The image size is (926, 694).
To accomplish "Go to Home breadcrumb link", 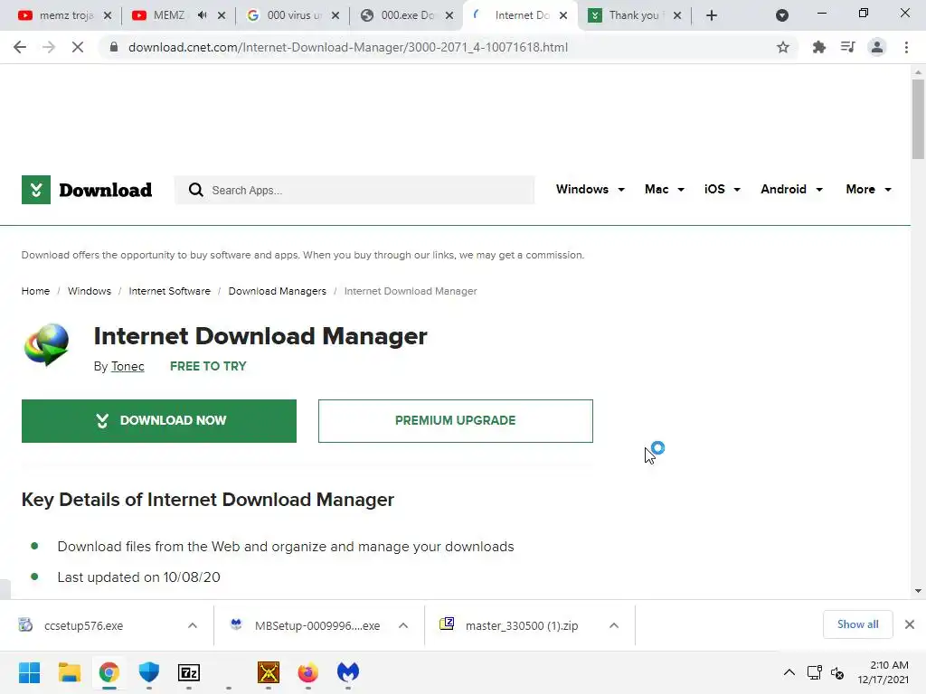I will pos(35,291).
